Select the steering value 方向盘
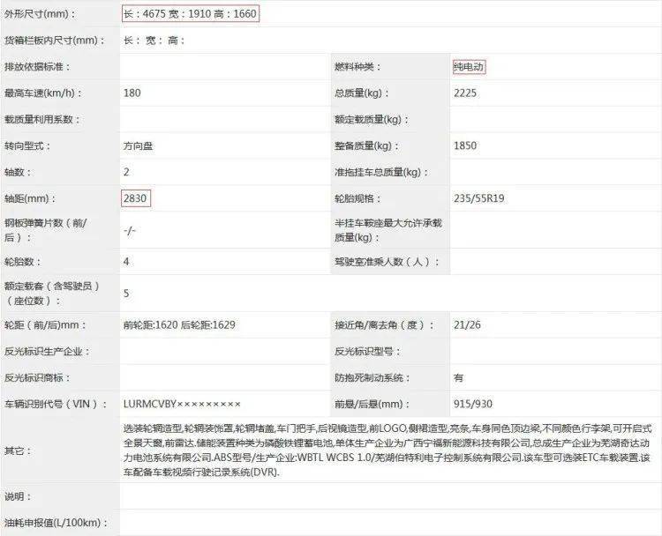This screenshot has width=662, height=536. [x=138, y=146]
